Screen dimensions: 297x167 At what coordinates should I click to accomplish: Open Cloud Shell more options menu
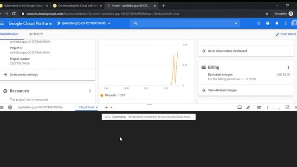coord(268,107)
